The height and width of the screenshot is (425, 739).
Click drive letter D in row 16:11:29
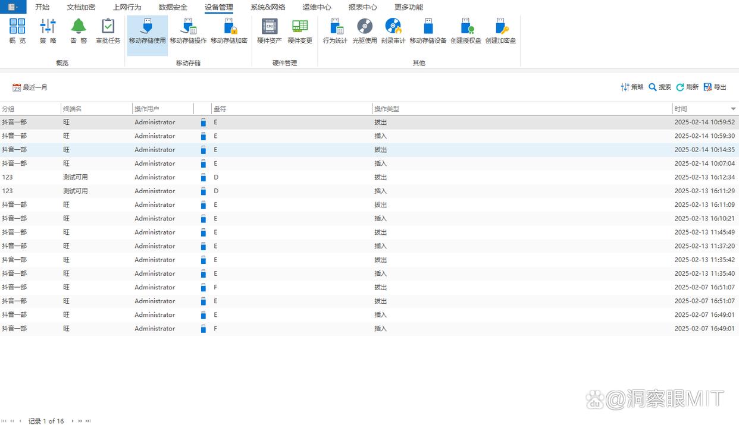click(216, 191)
